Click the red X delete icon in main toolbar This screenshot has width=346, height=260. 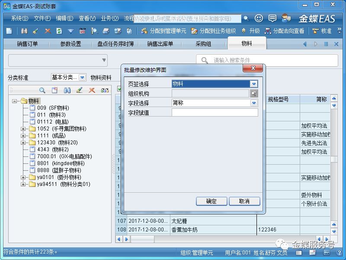click(x=48, y=31)
